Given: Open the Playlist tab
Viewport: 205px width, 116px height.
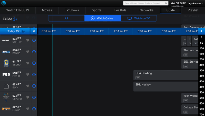Looking at the screenshot, I should [193, 10].
